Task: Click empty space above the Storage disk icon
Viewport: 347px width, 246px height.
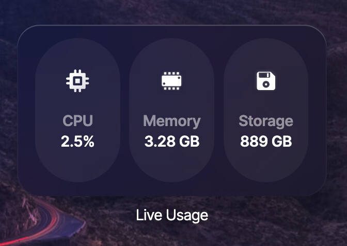Action: [266, 54]
